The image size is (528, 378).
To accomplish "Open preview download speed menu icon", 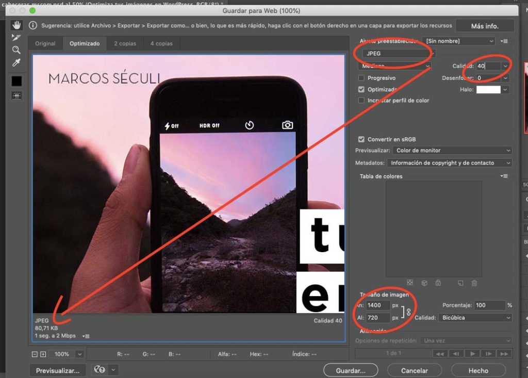I will [86, 336].
